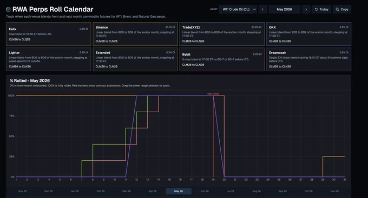
Task: Click the Today button
Action: (x=321, y=9)
